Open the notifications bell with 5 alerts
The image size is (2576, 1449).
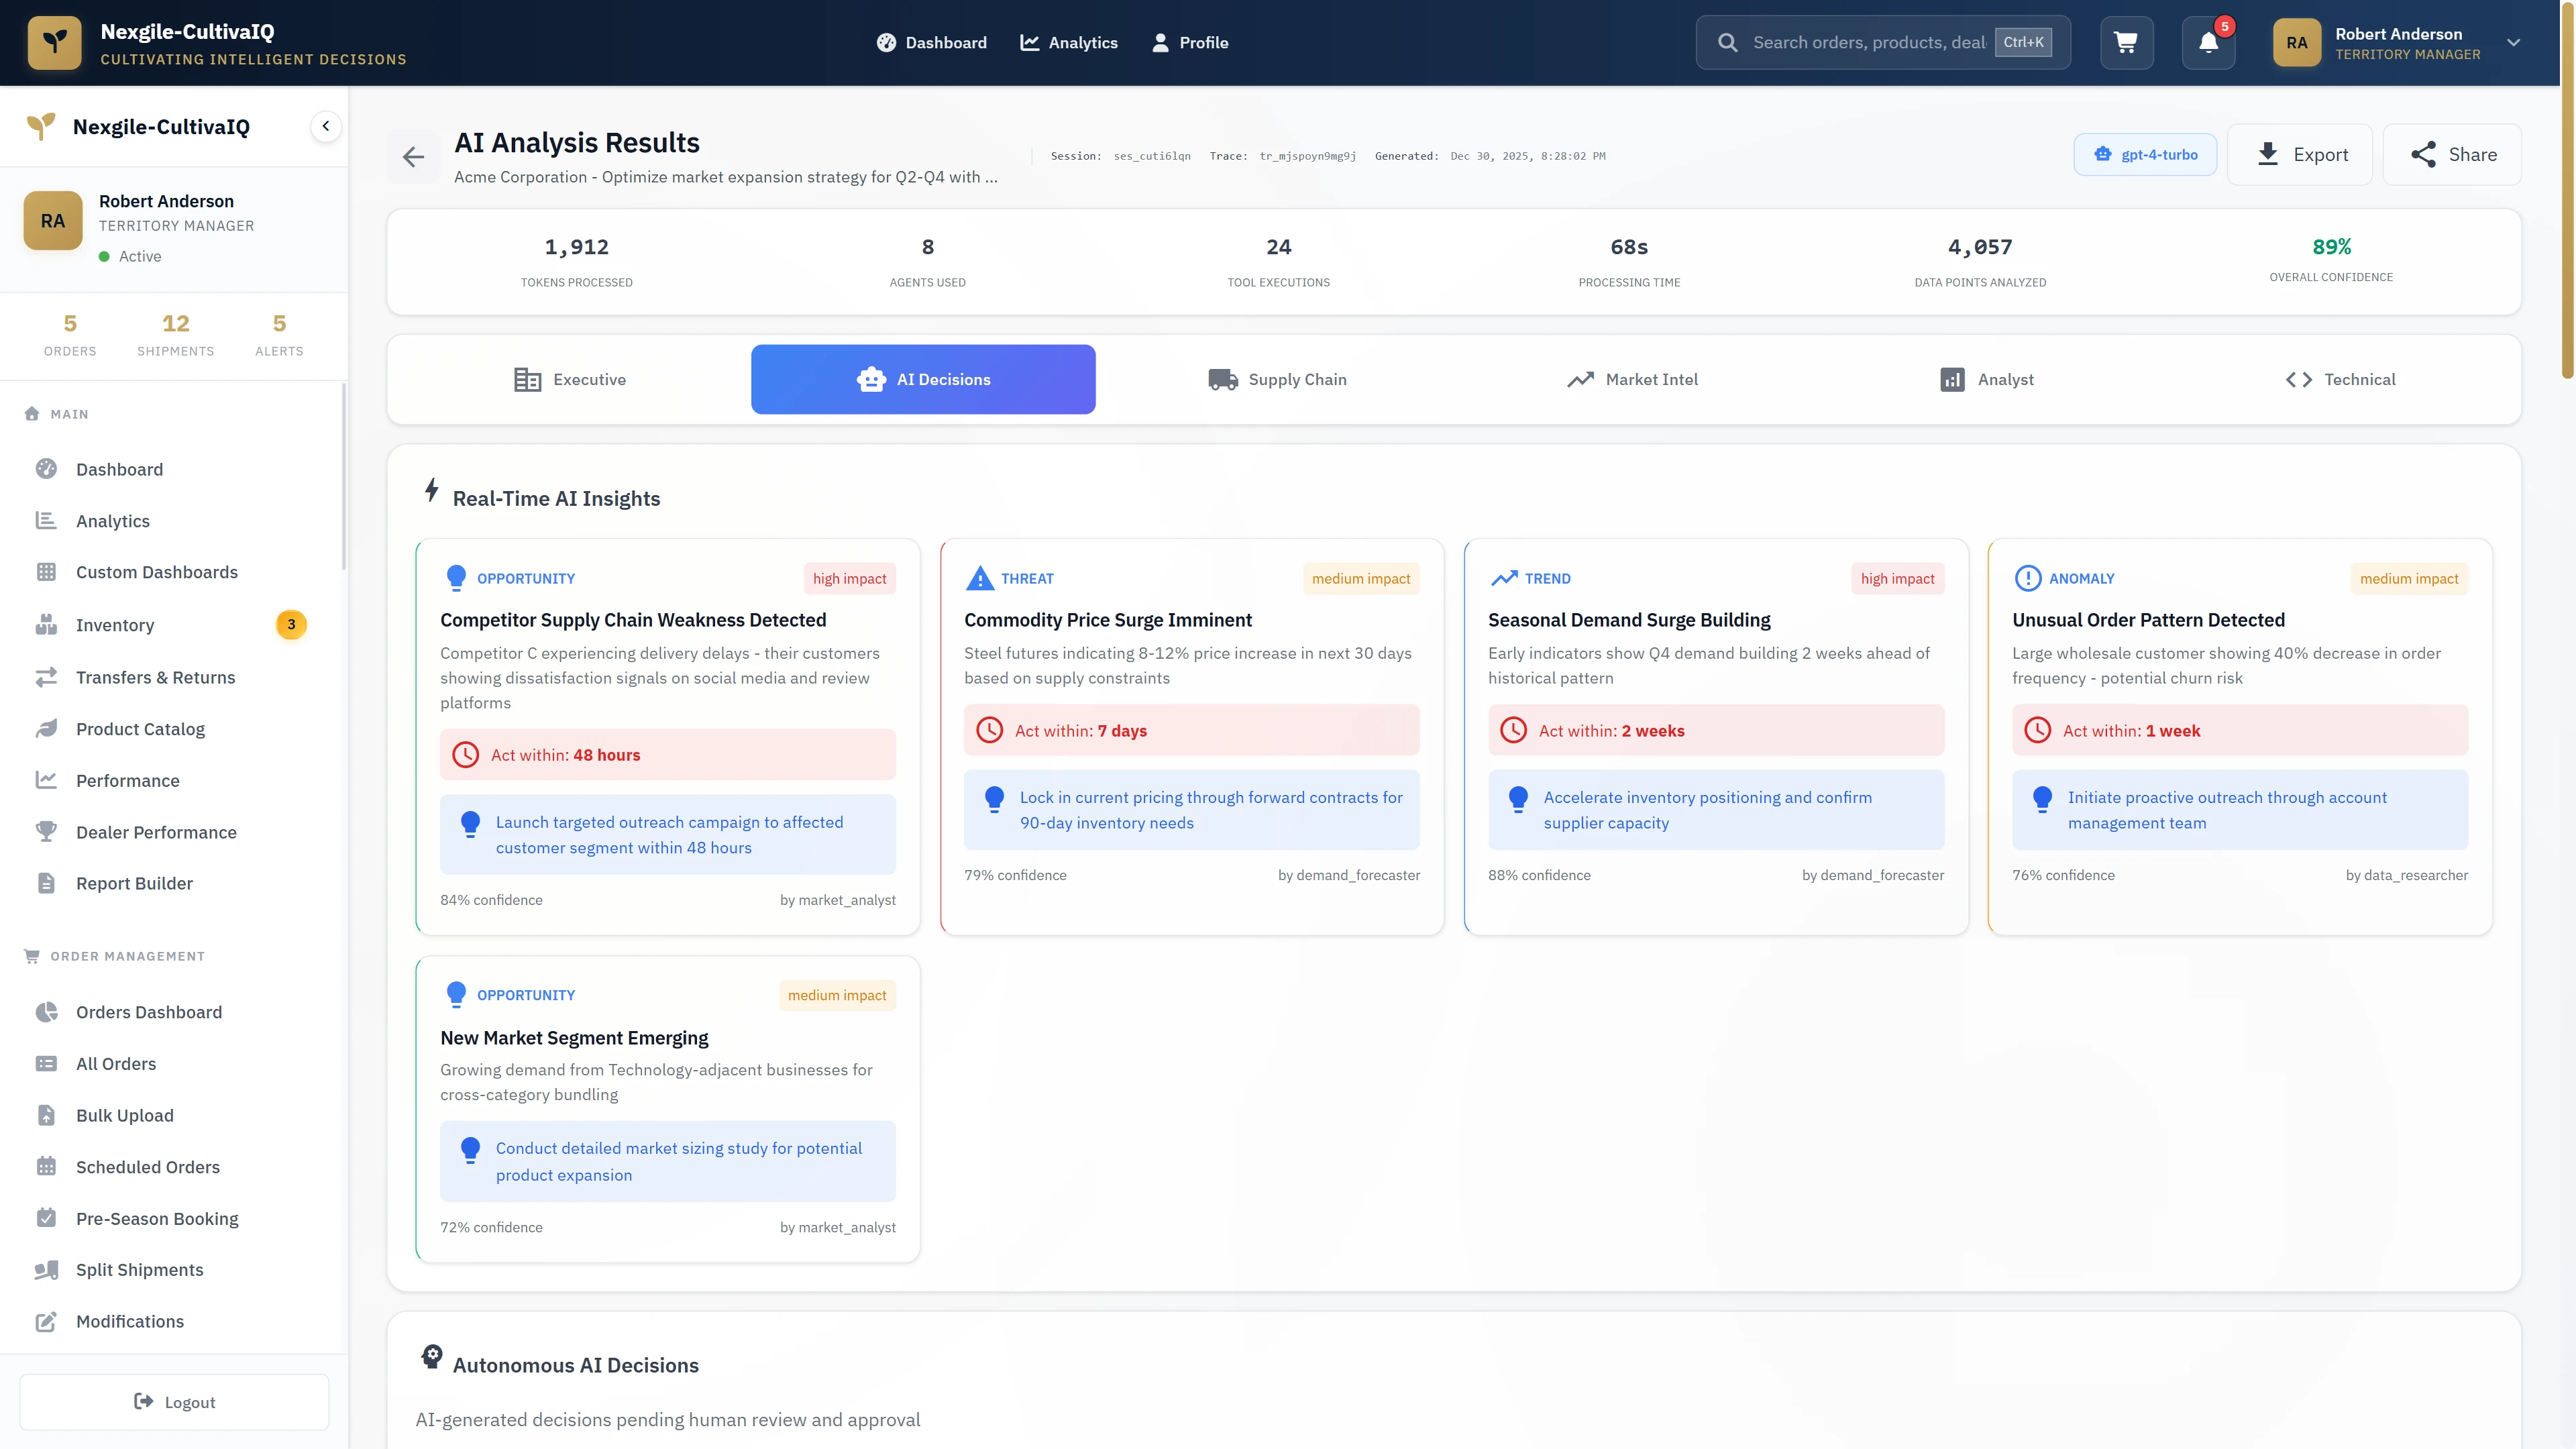pos(2208,42)
